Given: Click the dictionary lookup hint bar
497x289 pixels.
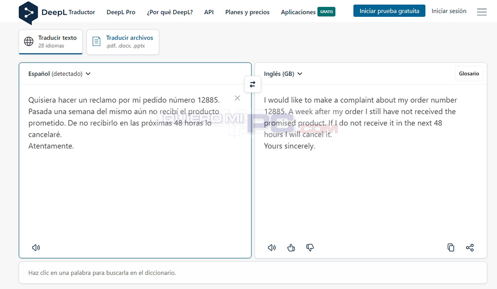Looking at the screenshot, I should click(x=252, y=273).
